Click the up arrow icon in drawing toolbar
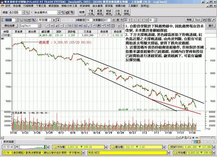 click(x=119, y=26)
